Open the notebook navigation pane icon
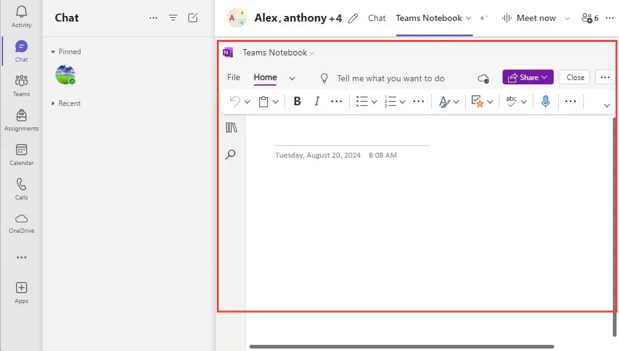The width and height of the screenshot is (619, 351). [x=232, y=127]
